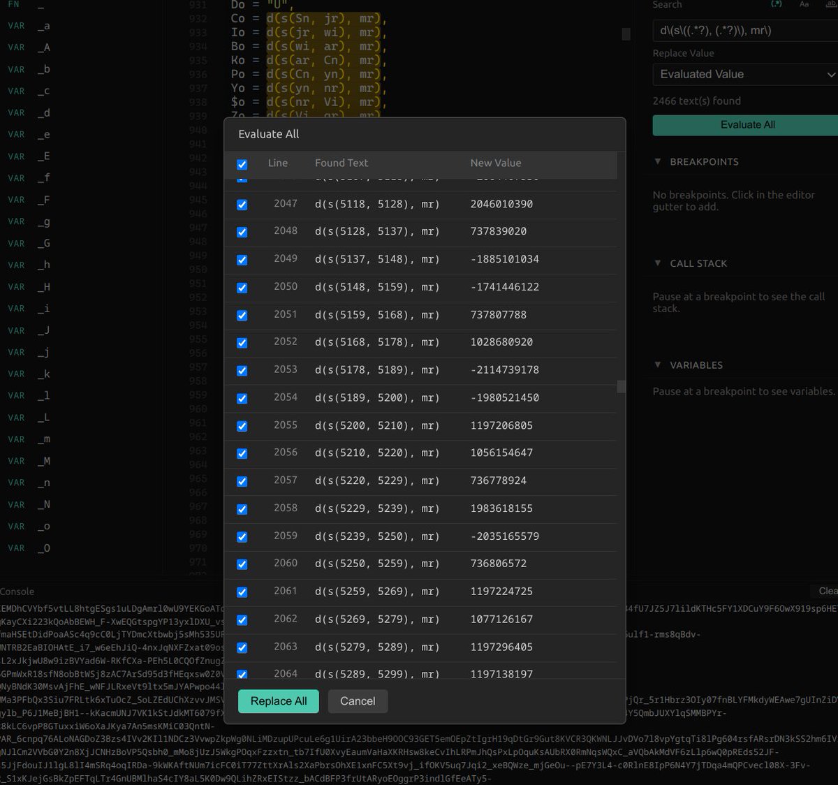Viewport: 838px width, 785px height.
Task: Collapse the CALL STACK section triangle
Action: 657,263
